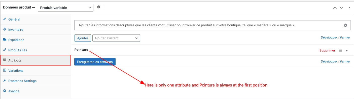Click the drag handle on Pointure row

click(340, 50)
